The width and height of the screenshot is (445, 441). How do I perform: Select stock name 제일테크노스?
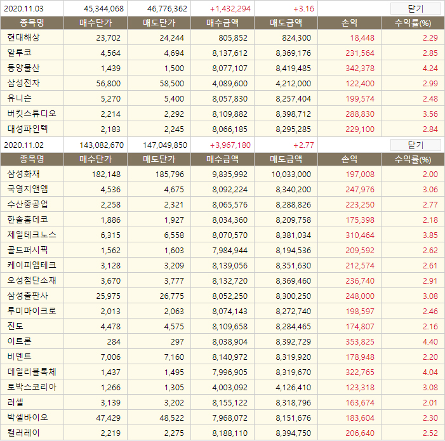pos(32,235)
